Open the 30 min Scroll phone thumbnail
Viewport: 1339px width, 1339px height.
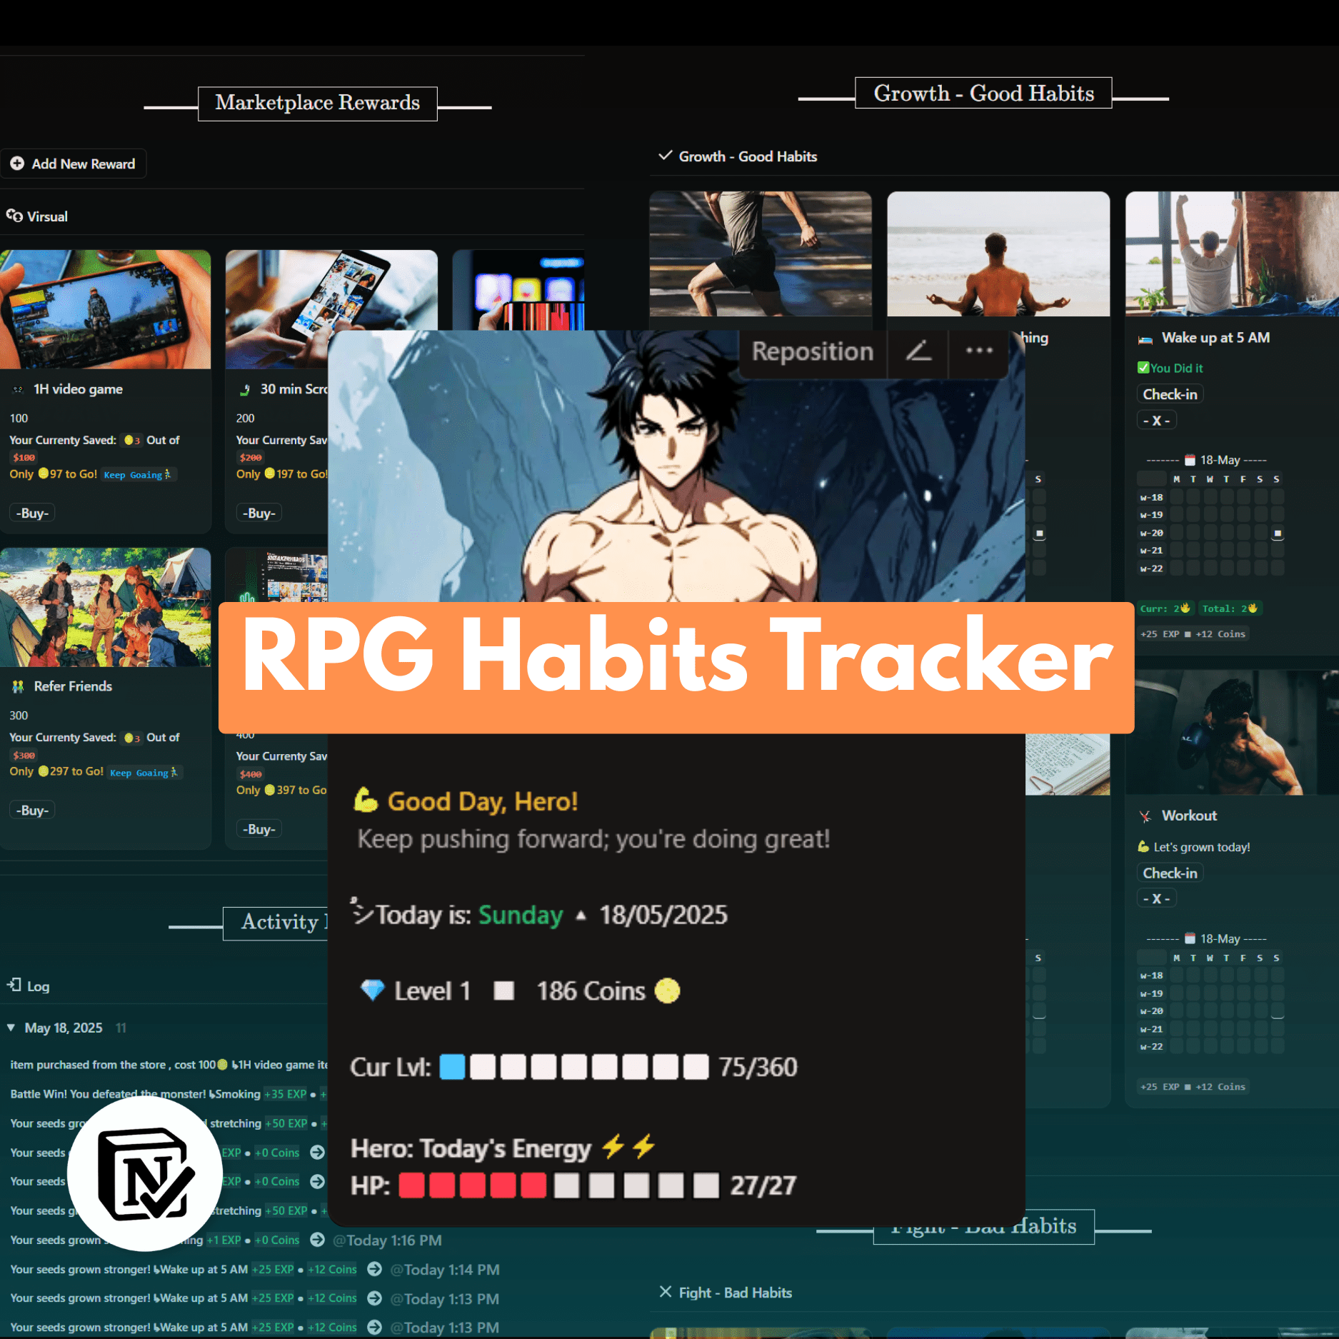(x=331, y=290)
